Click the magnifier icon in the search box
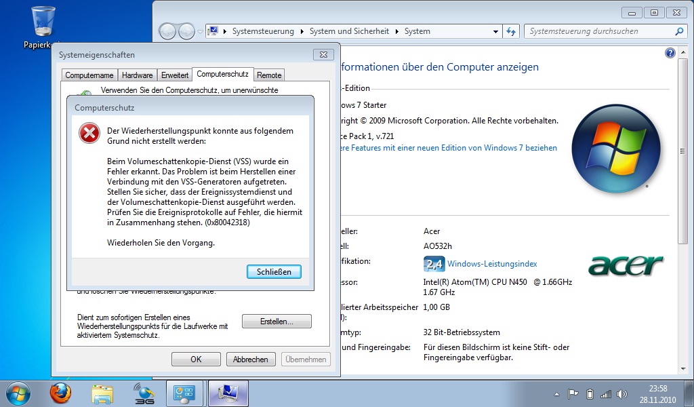This screenshot has width=694, height=407. pos(679,31)
